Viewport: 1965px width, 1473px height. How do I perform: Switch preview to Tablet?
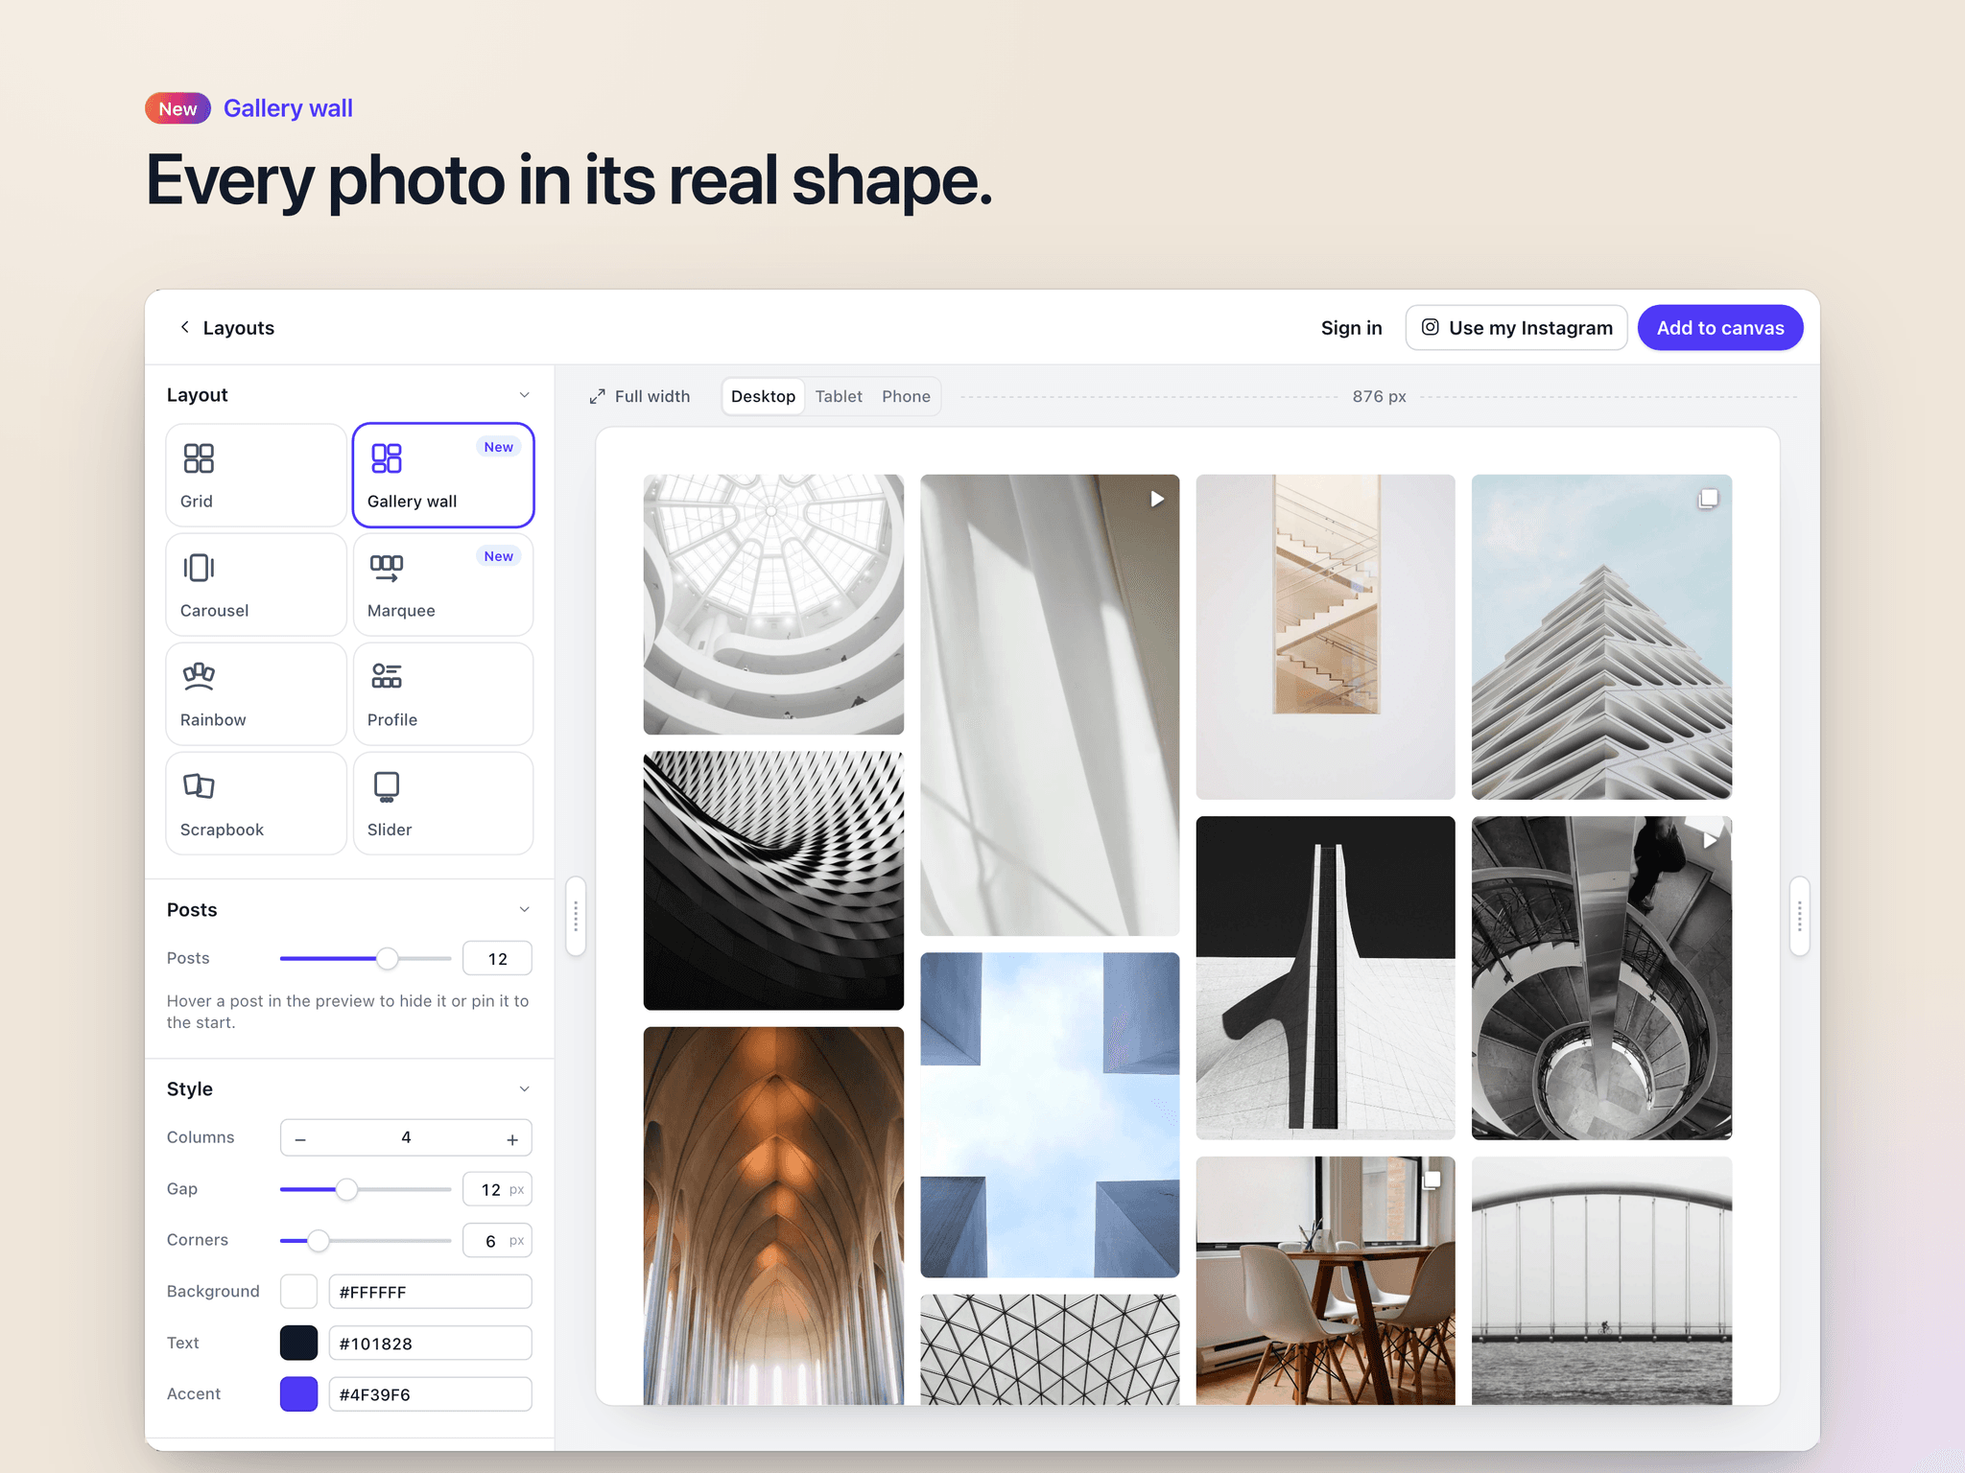[x=839, y=396]
